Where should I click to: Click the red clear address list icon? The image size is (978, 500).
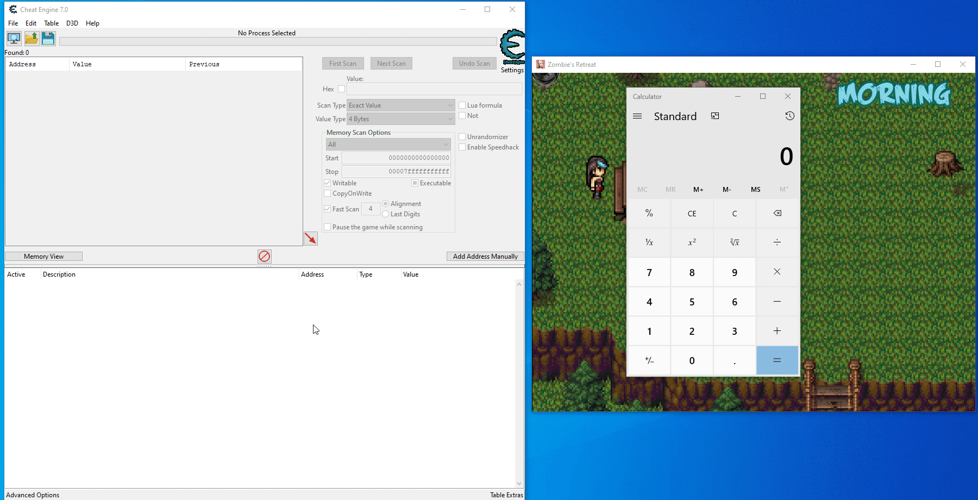tap(265, 257)
